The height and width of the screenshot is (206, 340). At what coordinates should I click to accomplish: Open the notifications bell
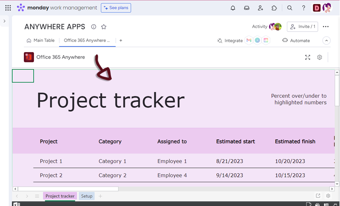[233, 8]
